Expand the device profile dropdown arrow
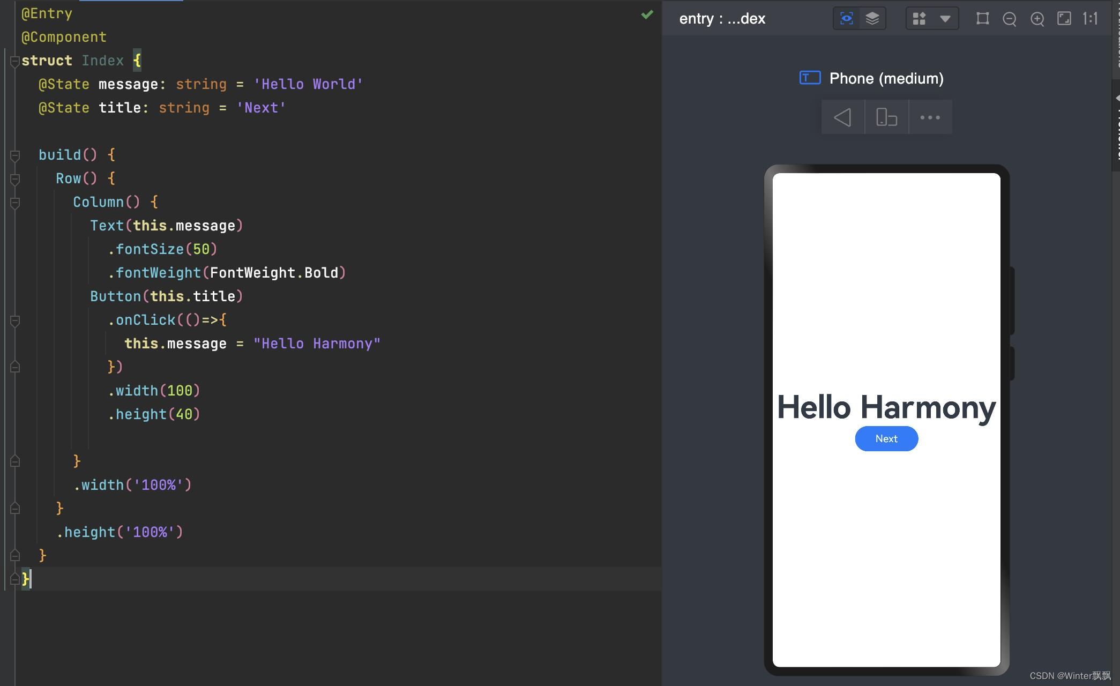The height and width of the screenshot is (686, 1120). point(945,19)
